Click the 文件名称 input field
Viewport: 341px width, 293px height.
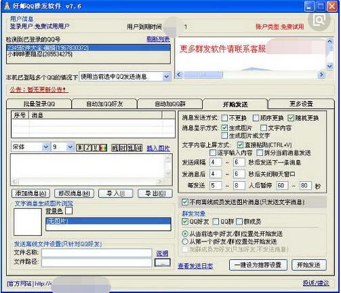point(96,253)
